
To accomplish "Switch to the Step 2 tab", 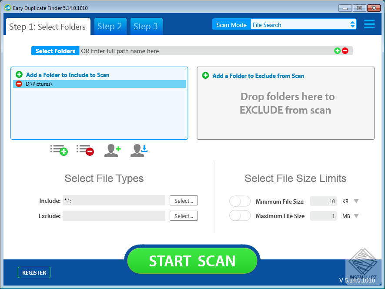I will pyautogui.click(x=110, y=26).
